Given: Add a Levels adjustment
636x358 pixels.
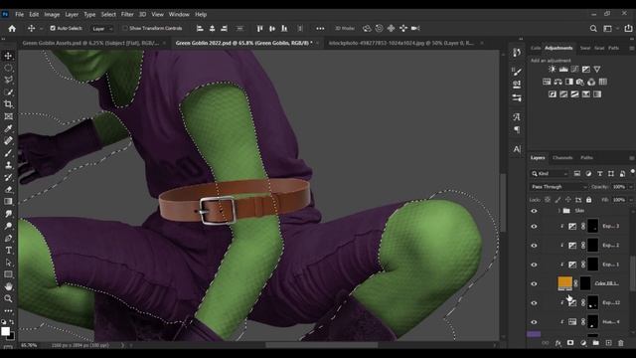Looking at the screenshot, I should pyautogui.click(x=563, y=70).
